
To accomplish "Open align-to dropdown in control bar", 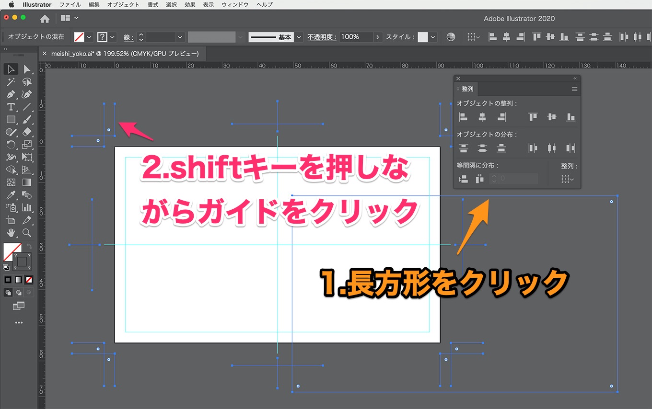I will tap(474, 37).
